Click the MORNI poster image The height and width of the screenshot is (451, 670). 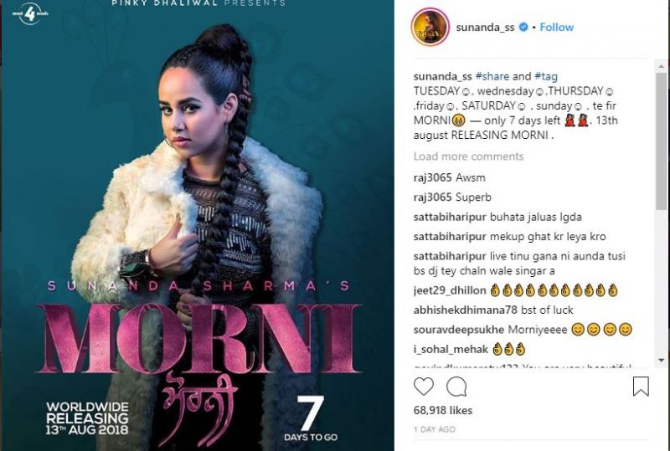(x=198, y=226)
